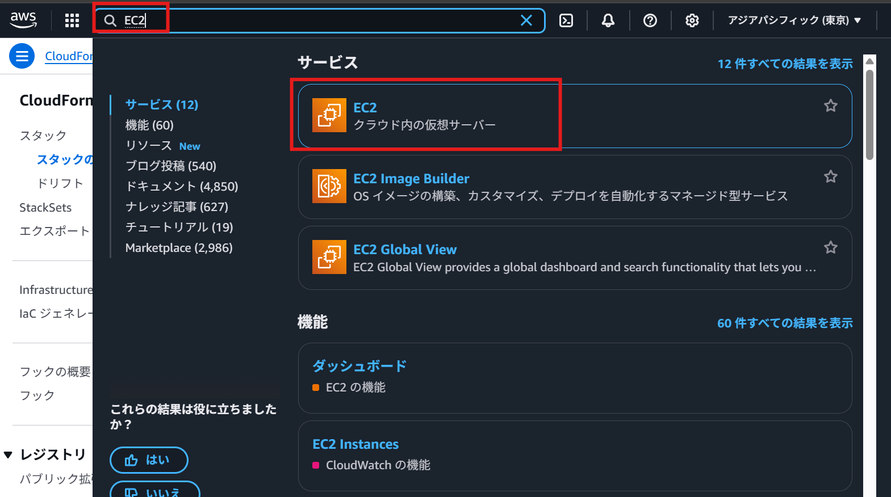
Task: Click the EC2 Global View icon
Action: (x=329, y=257)
